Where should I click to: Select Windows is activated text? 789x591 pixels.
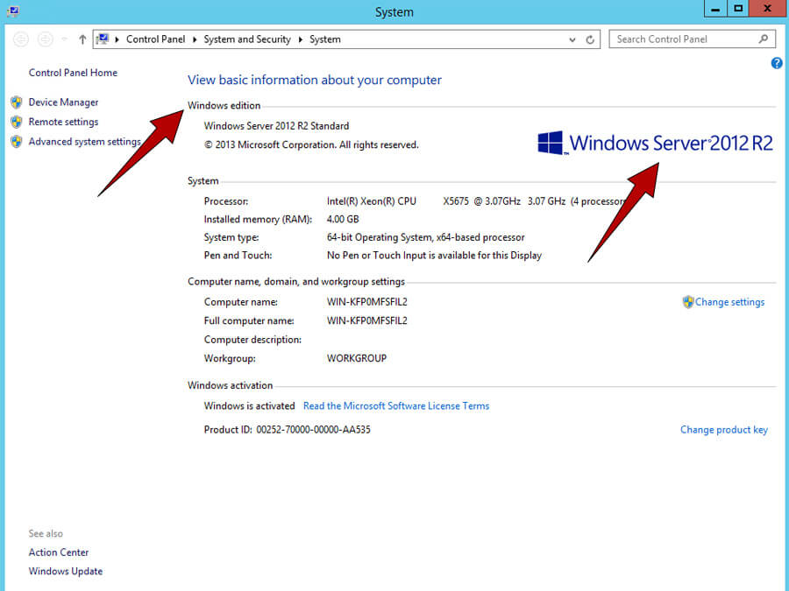click(249, 405)
